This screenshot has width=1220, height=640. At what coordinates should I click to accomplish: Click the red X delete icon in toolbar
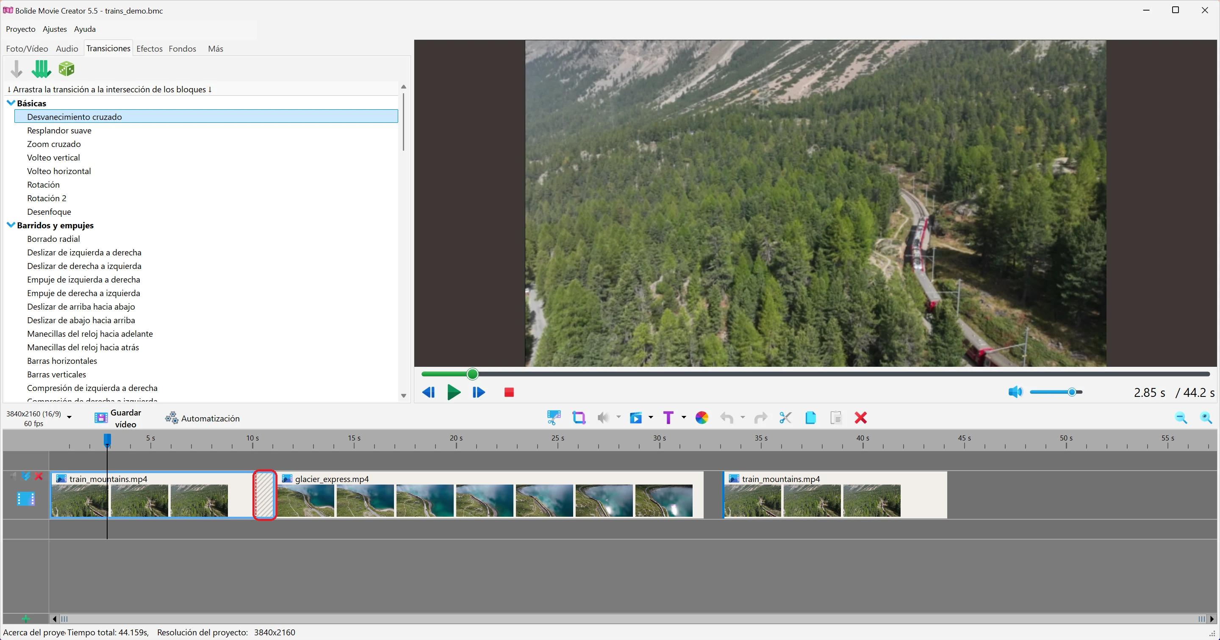pos(860,418)
